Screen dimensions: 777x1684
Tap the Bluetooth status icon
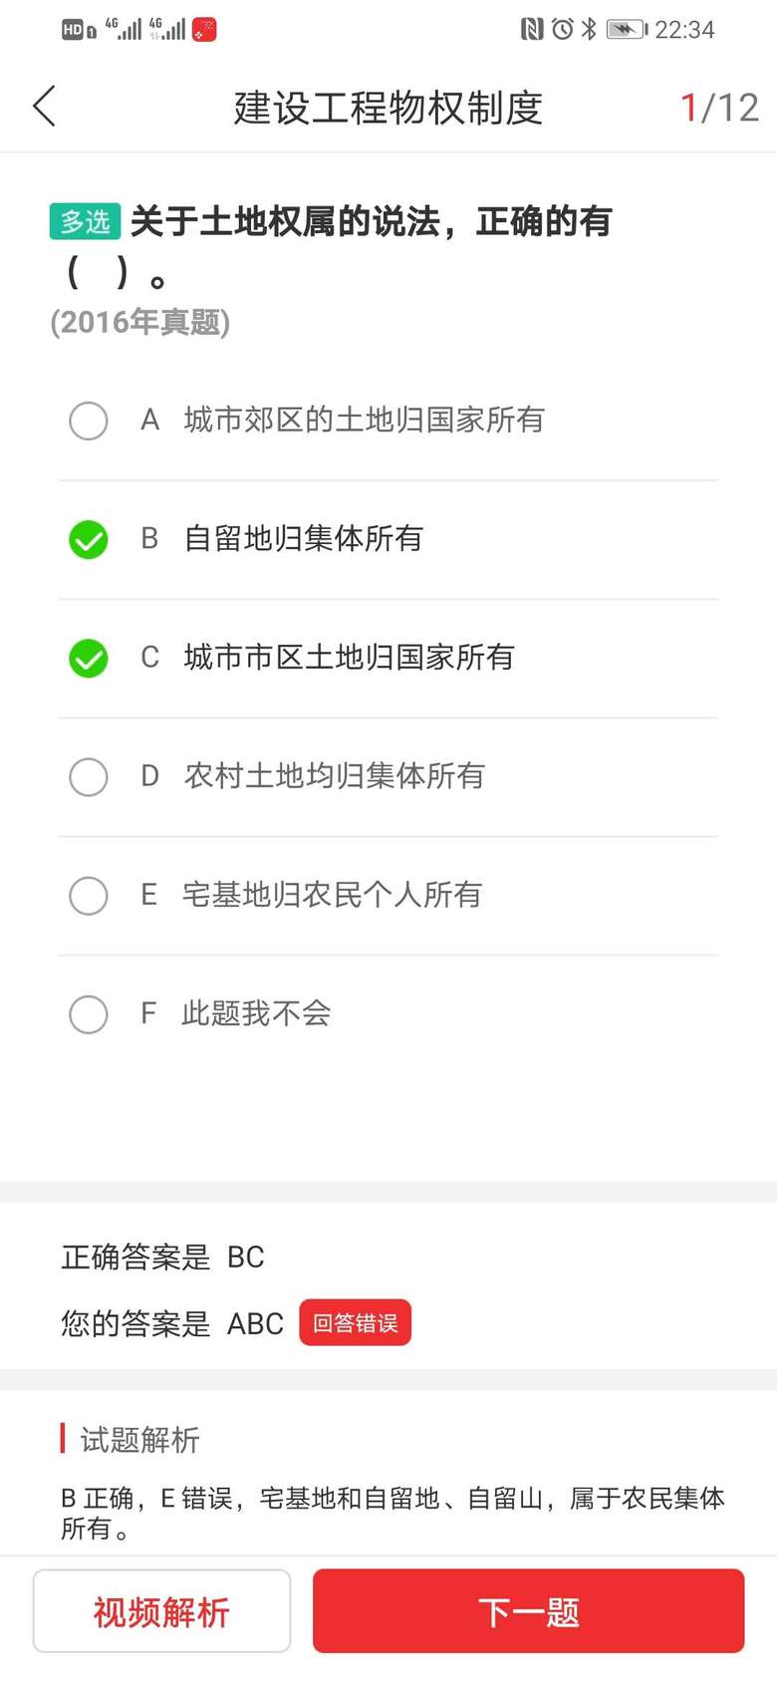pos(589,29)
